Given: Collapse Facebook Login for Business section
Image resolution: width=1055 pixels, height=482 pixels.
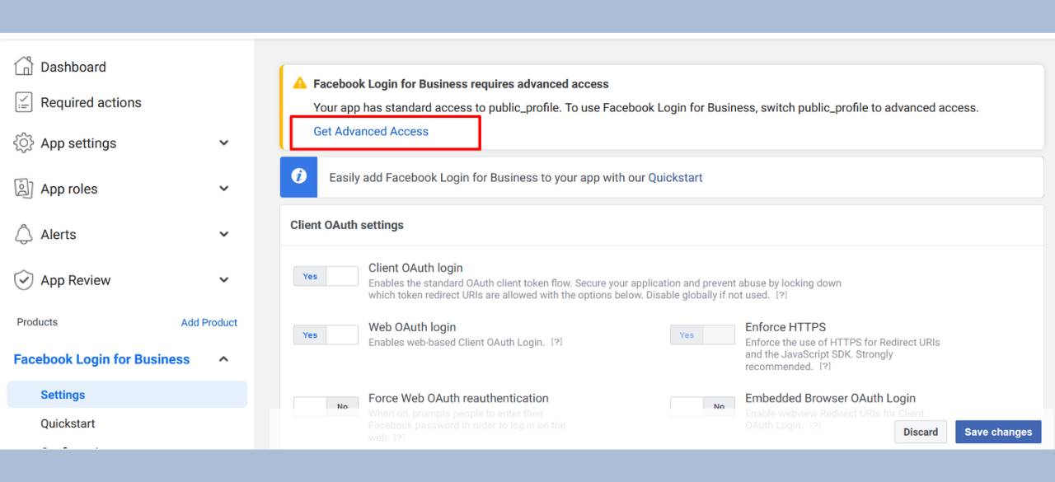Looking at the screenshot, I should 223,359.
